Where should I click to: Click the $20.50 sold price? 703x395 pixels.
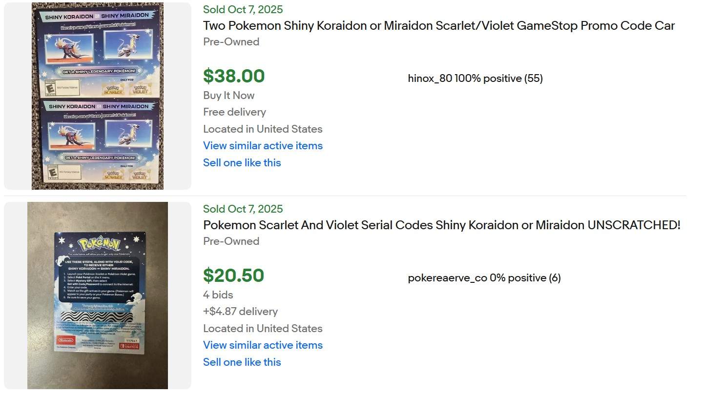(233, 276)
